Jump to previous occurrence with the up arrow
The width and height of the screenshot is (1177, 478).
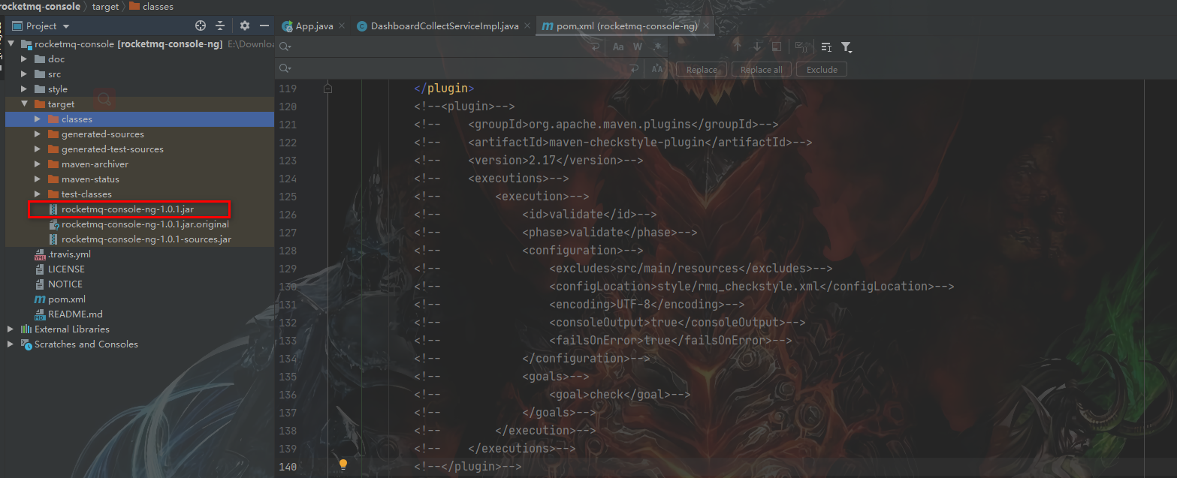pos(737,47)
